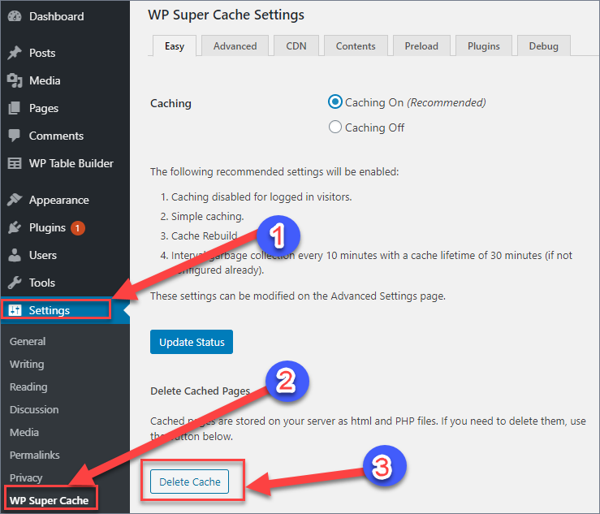The image size is (600, 514).
Task: Click the Delete Cache button
Action: click(x=189, y=482)
